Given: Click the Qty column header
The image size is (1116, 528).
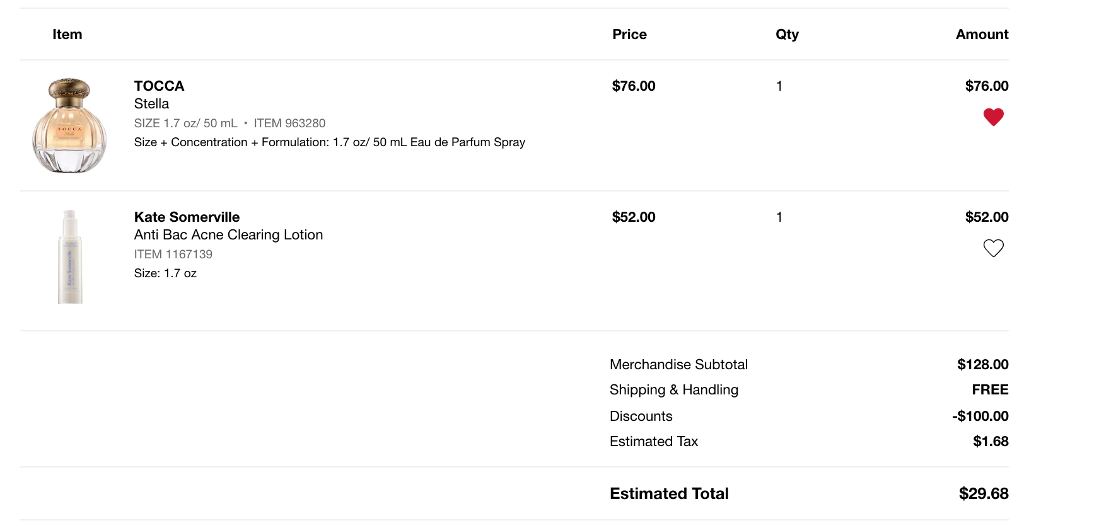Looking at the screenshot, I should click(x=787, y=34).
